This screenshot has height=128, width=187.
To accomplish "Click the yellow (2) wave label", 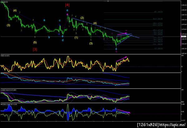I will coord(82,18).
